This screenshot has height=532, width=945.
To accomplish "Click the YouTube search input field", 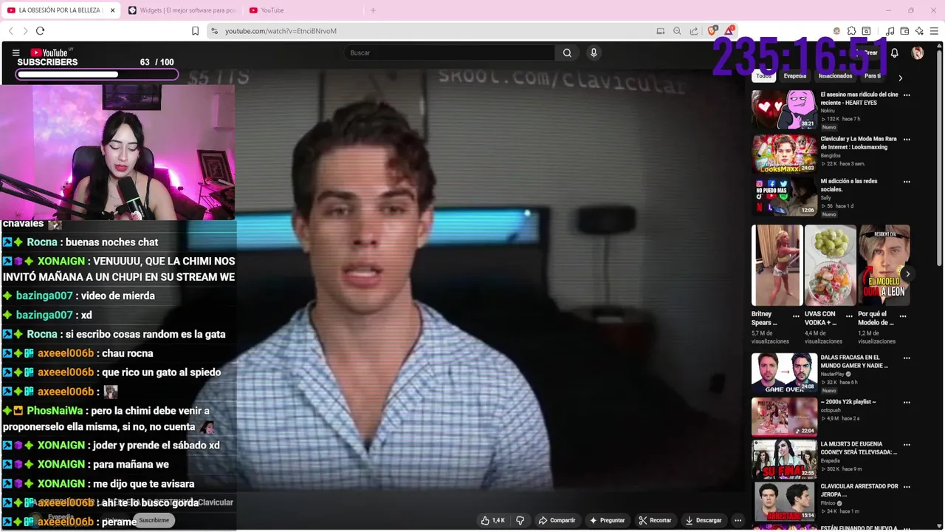I will 449,52.
